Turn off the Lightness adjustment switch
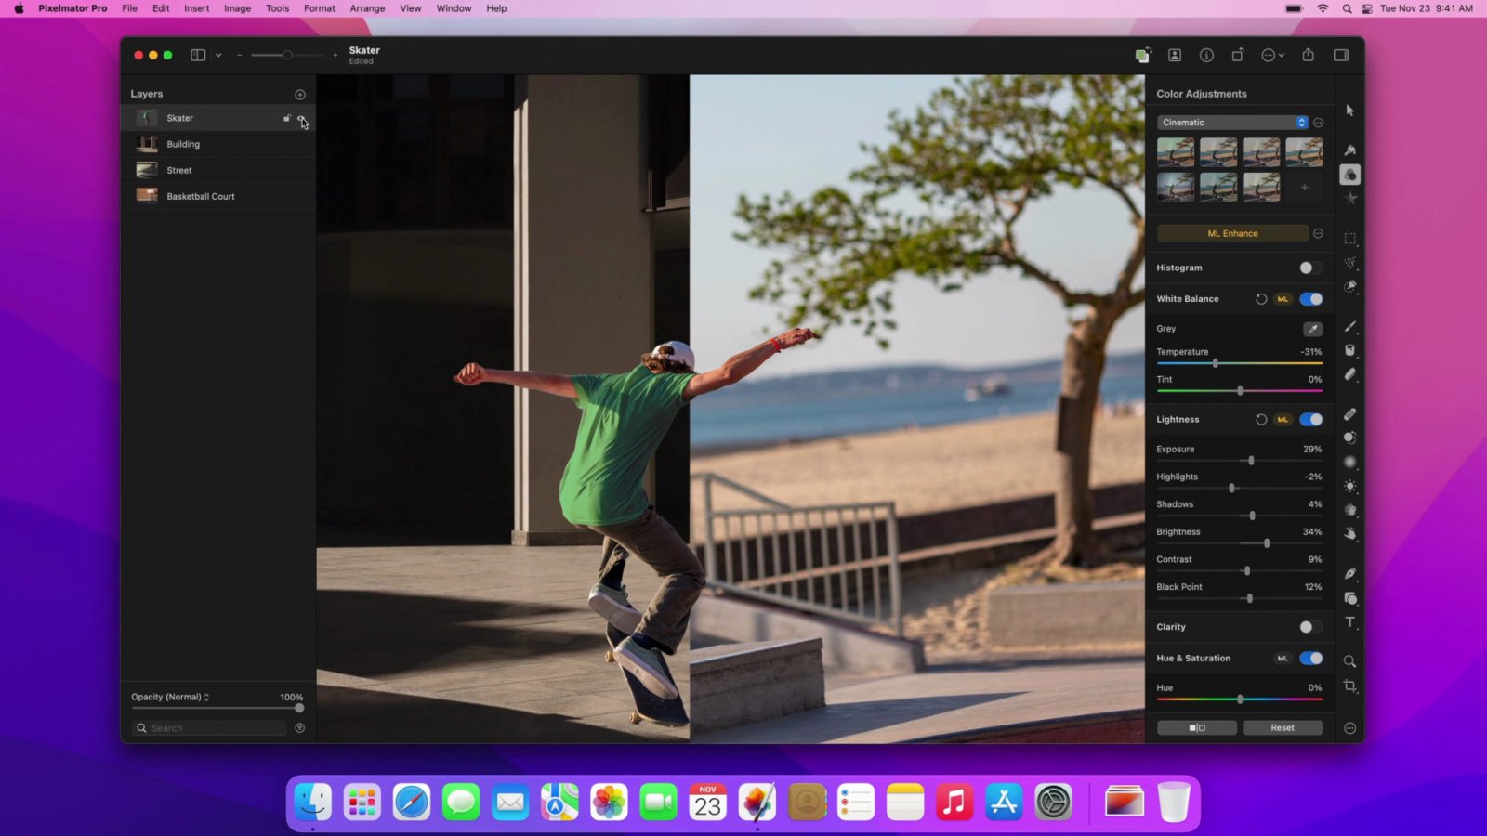 pyautogui.click(x=1310, y=420)
